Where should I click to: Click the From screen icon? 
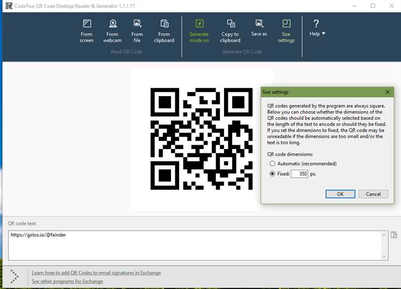click(87, 30)
